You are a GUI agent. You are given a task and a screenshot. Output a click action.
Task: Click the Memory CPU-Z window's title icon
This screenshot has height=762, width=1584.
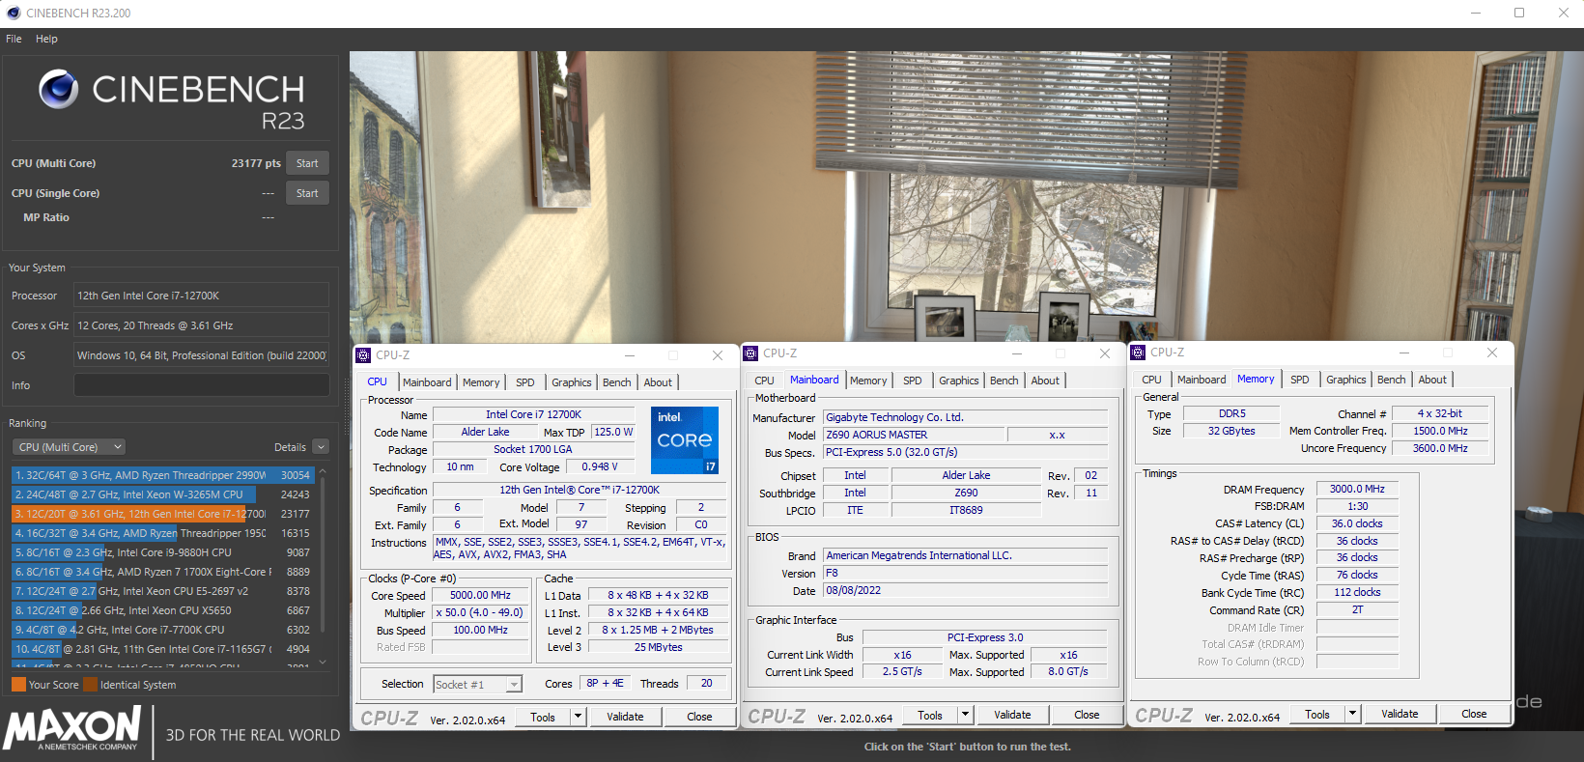(x=1138, y=353)
